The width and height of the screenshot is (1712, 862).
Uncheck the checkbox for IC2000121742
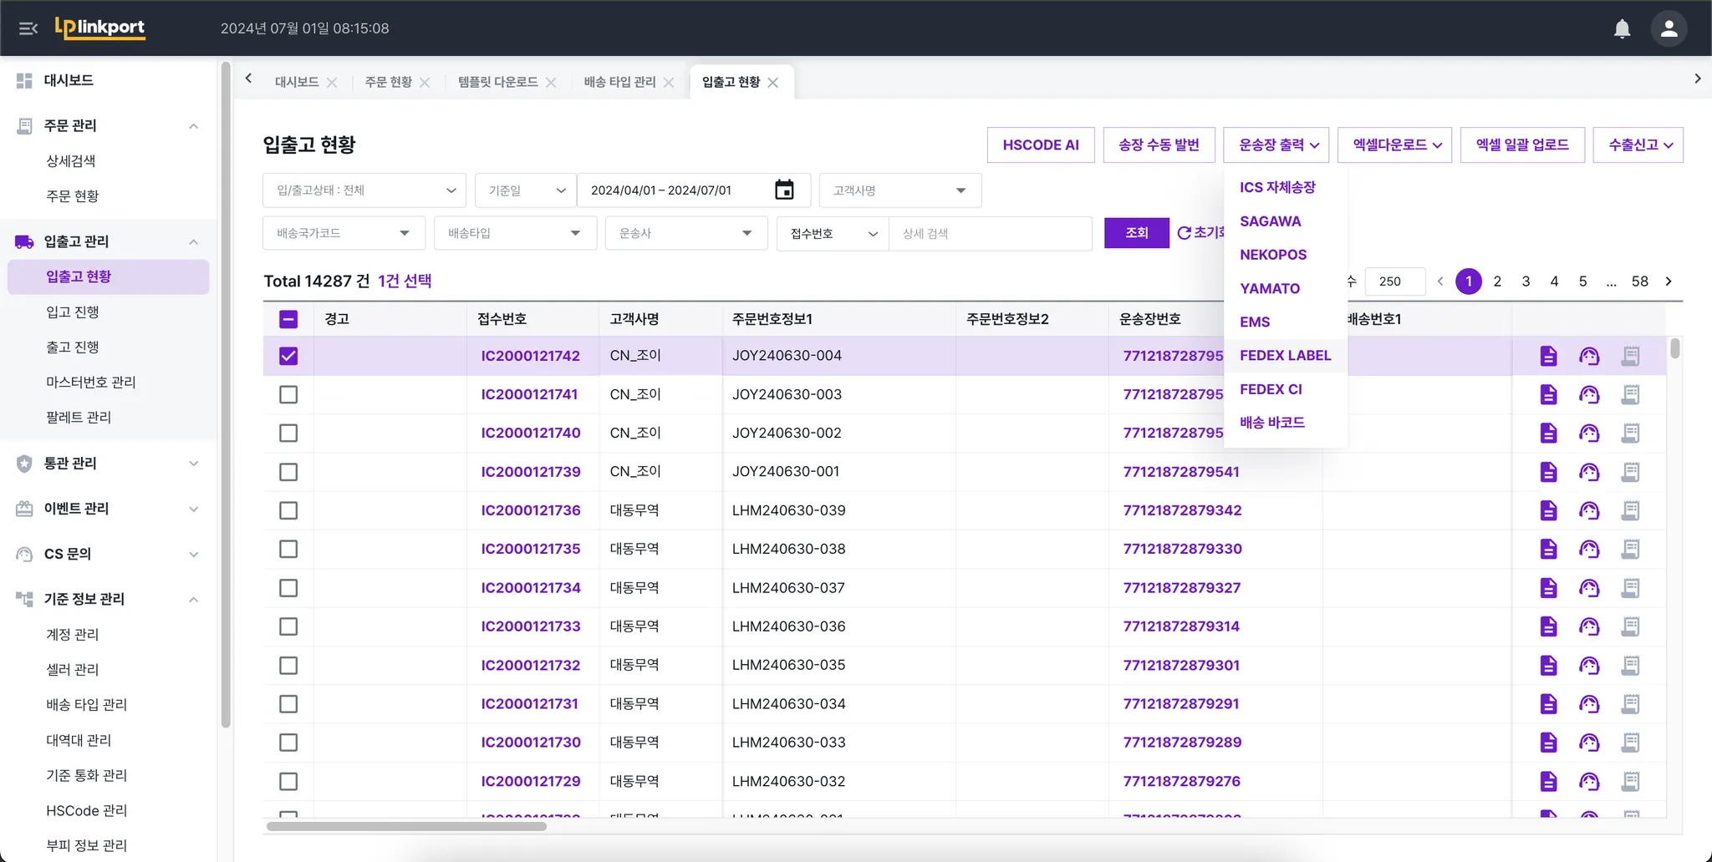point(288,356)
